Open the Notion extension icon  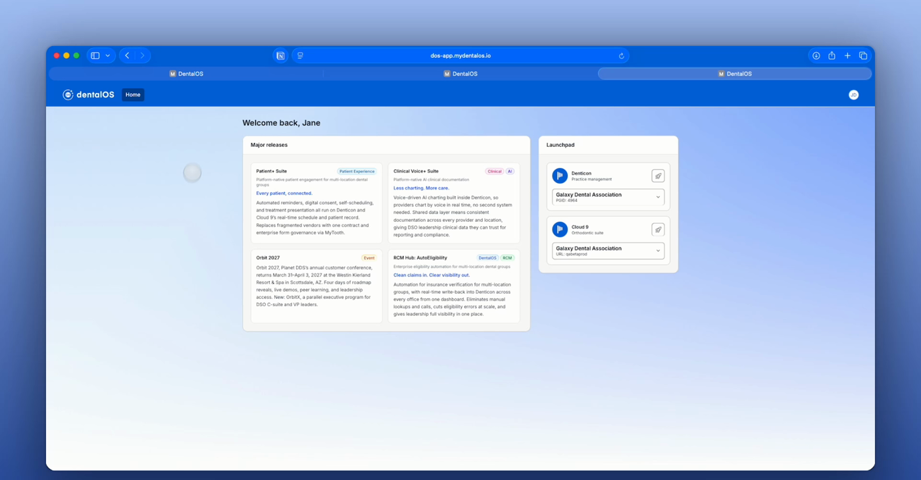pyautogui.click(x=280, y=56)
